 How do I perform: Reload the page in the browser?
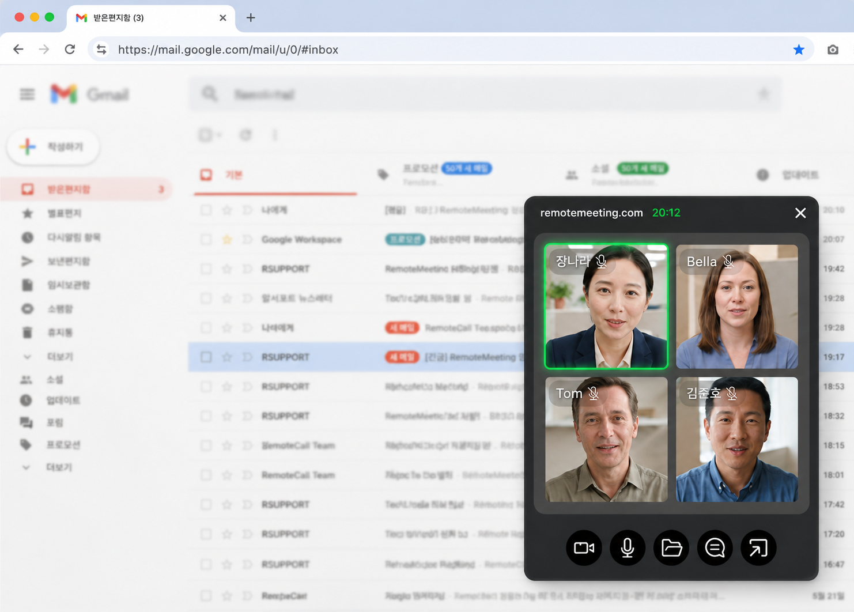tap(70, 50)
